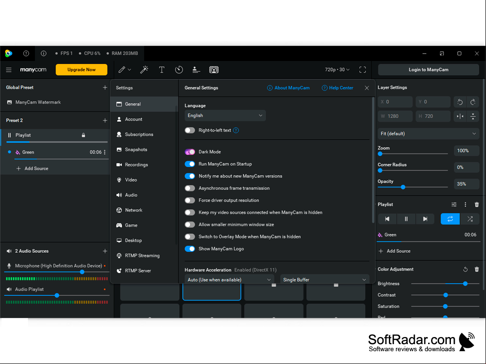Open the lower third tool

(x=196, y=70)
